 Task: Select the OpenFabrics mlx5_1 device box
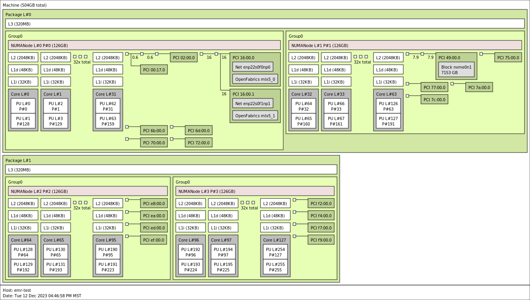pyautogui.click(x=255, y=116)
